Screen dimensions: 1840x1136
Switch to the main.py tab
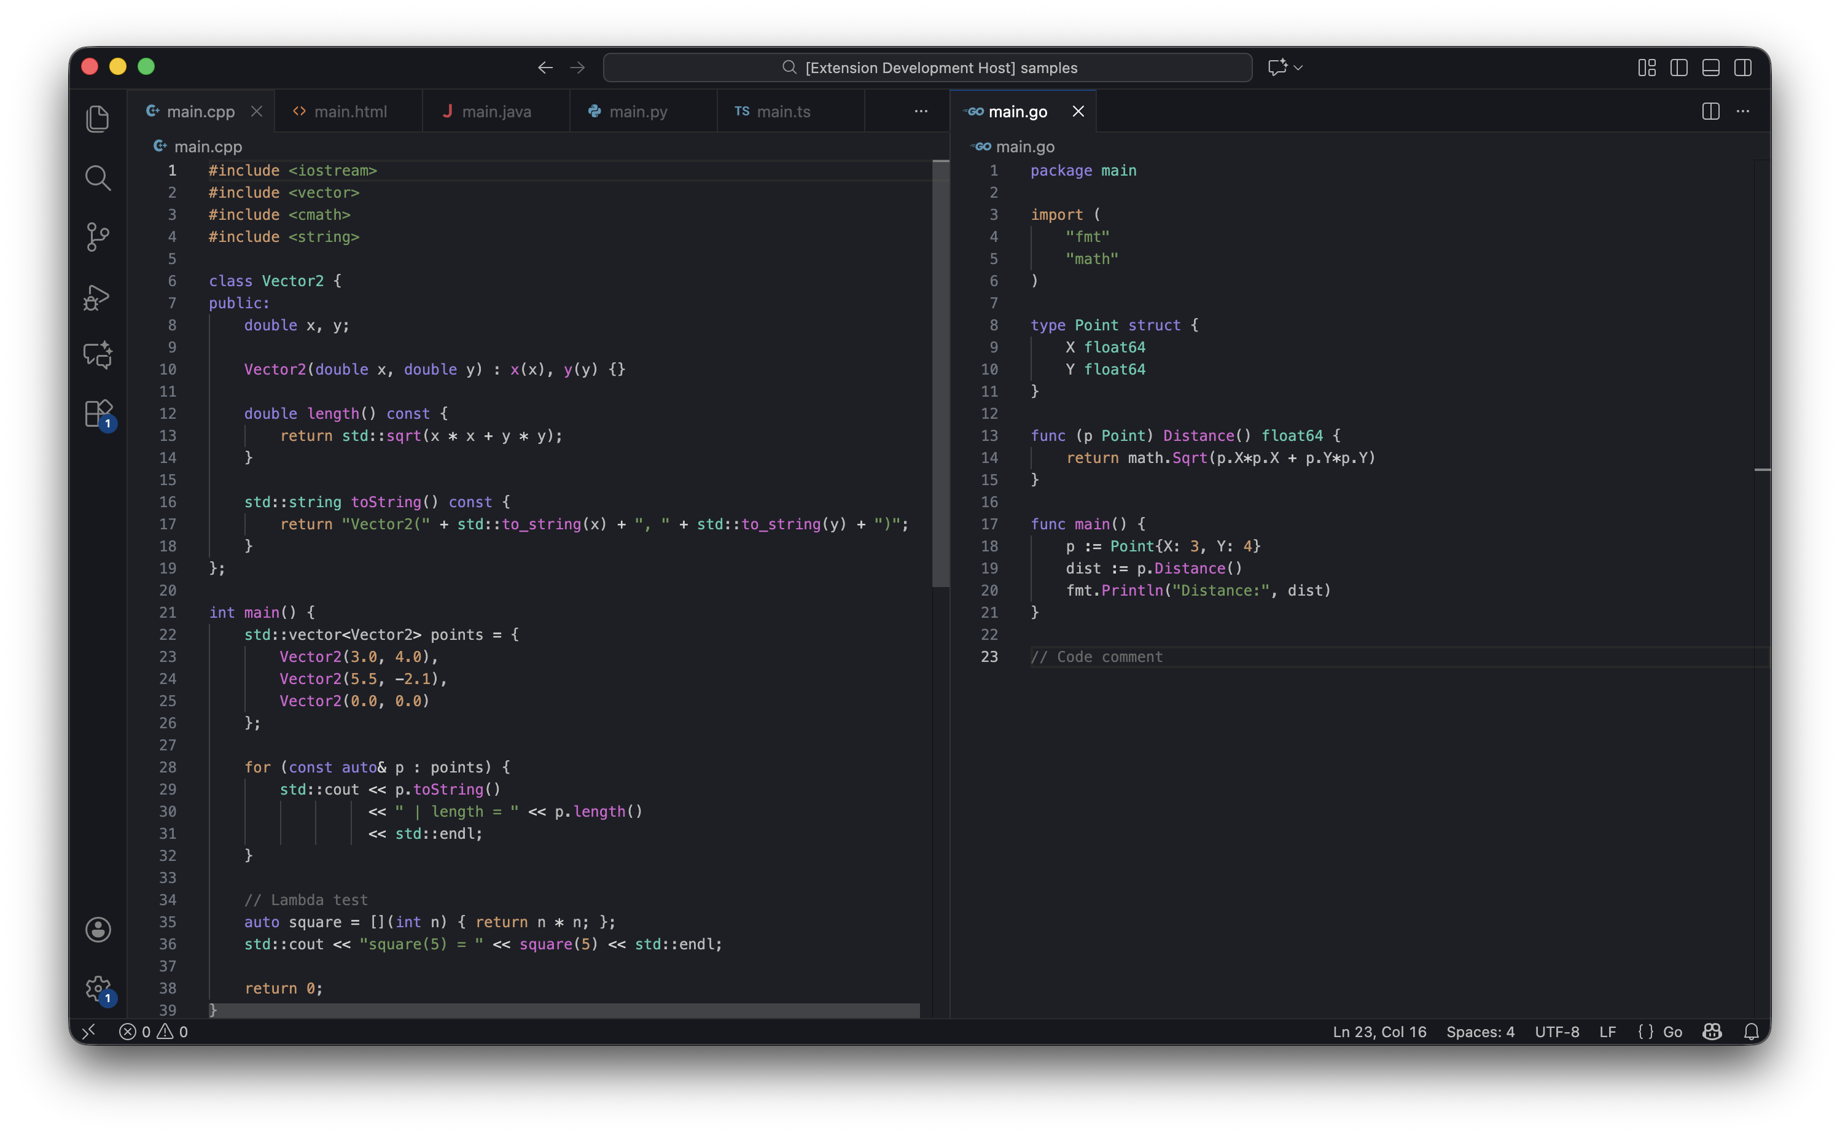click(639, 111)
